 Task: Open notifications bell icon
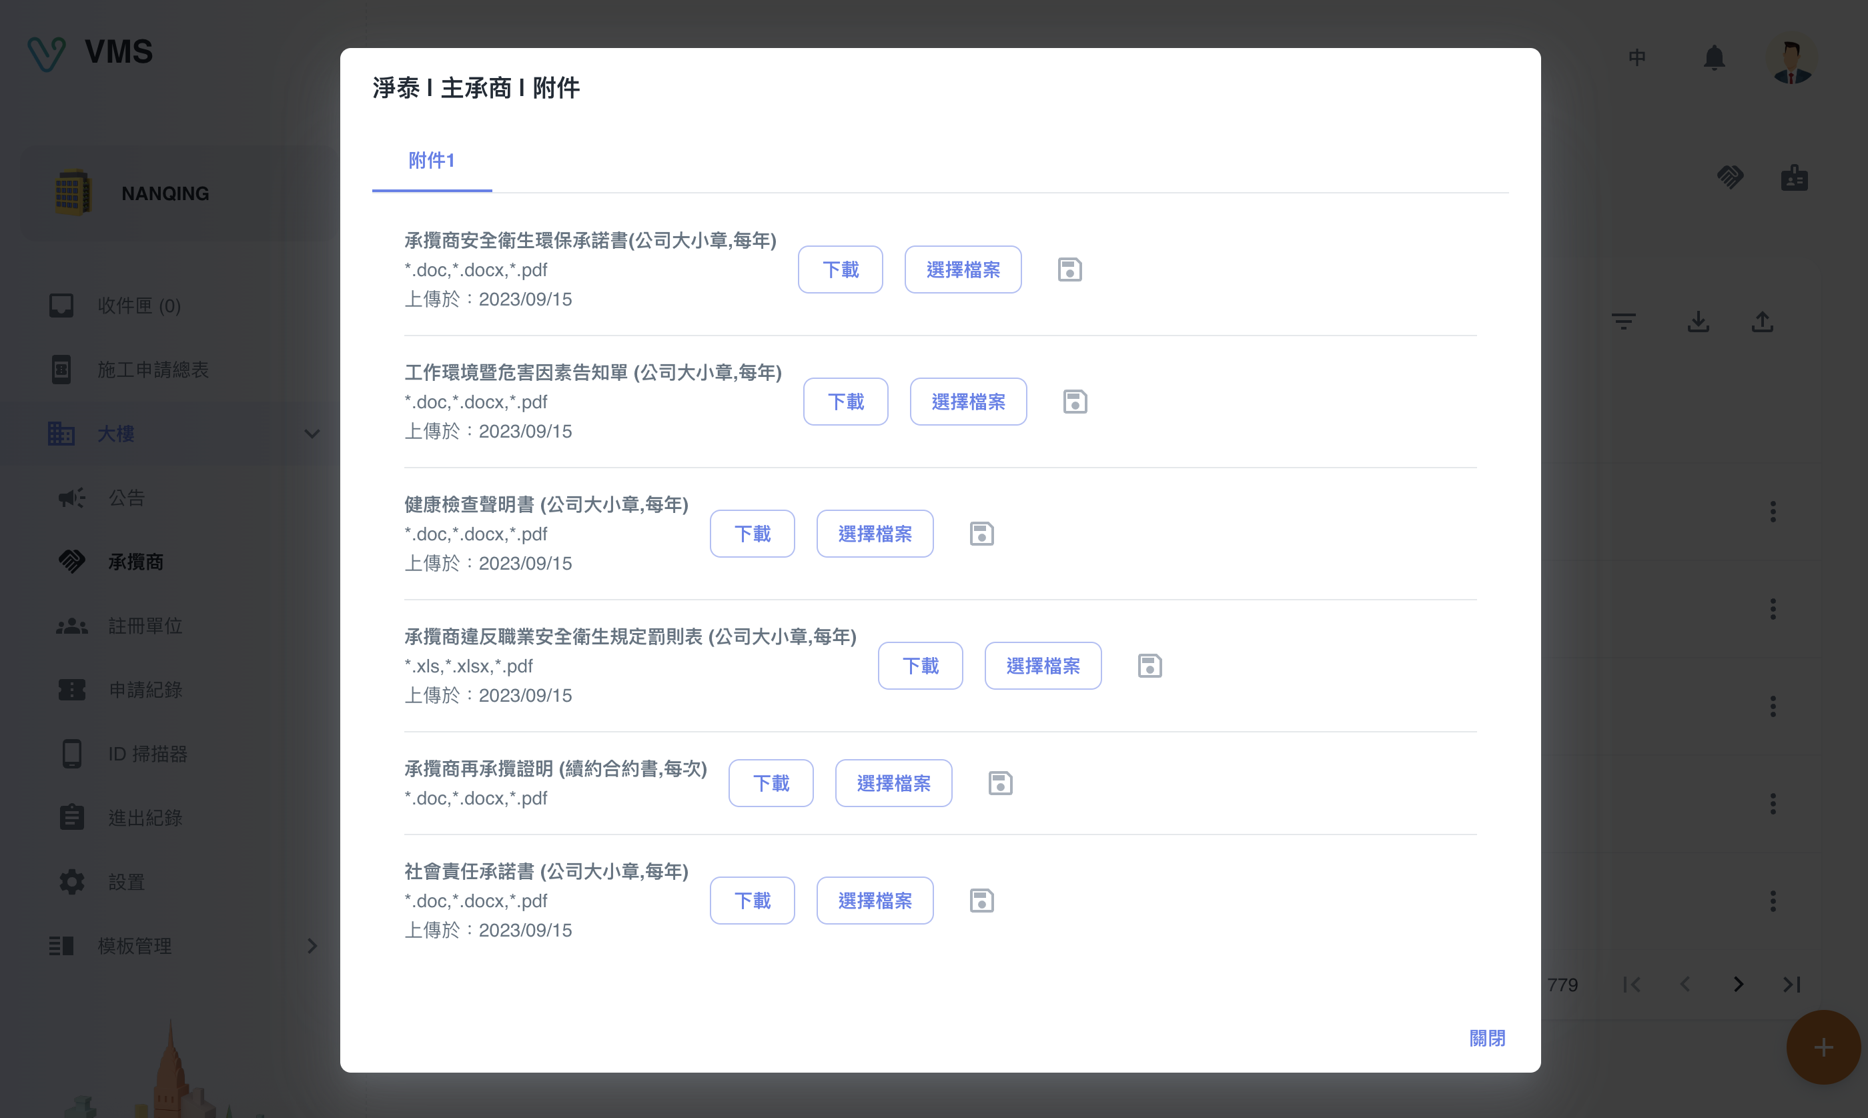(1715, 57)
